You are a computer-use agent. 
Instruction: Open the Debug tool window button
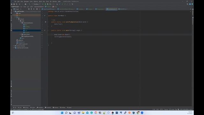coord(26,108)
